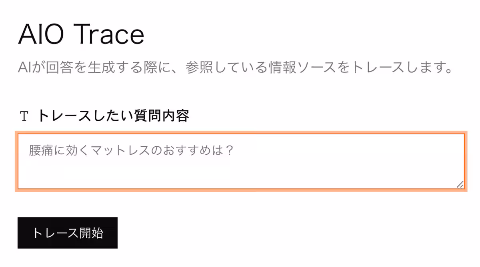Image resolution: width=480 pixels, height=267 pixels.
Task: Click the orange border of the input field
Action: pyautogui.click(x=240, y=133)
